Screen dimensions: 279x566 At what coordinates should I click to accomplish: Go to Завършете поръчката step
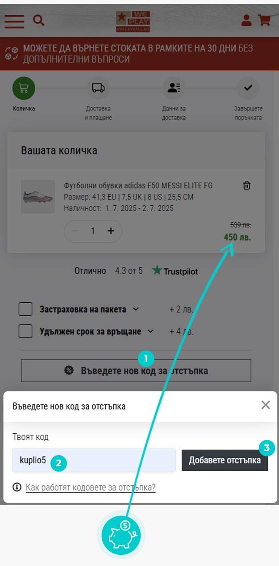click(x=248, y=98)
